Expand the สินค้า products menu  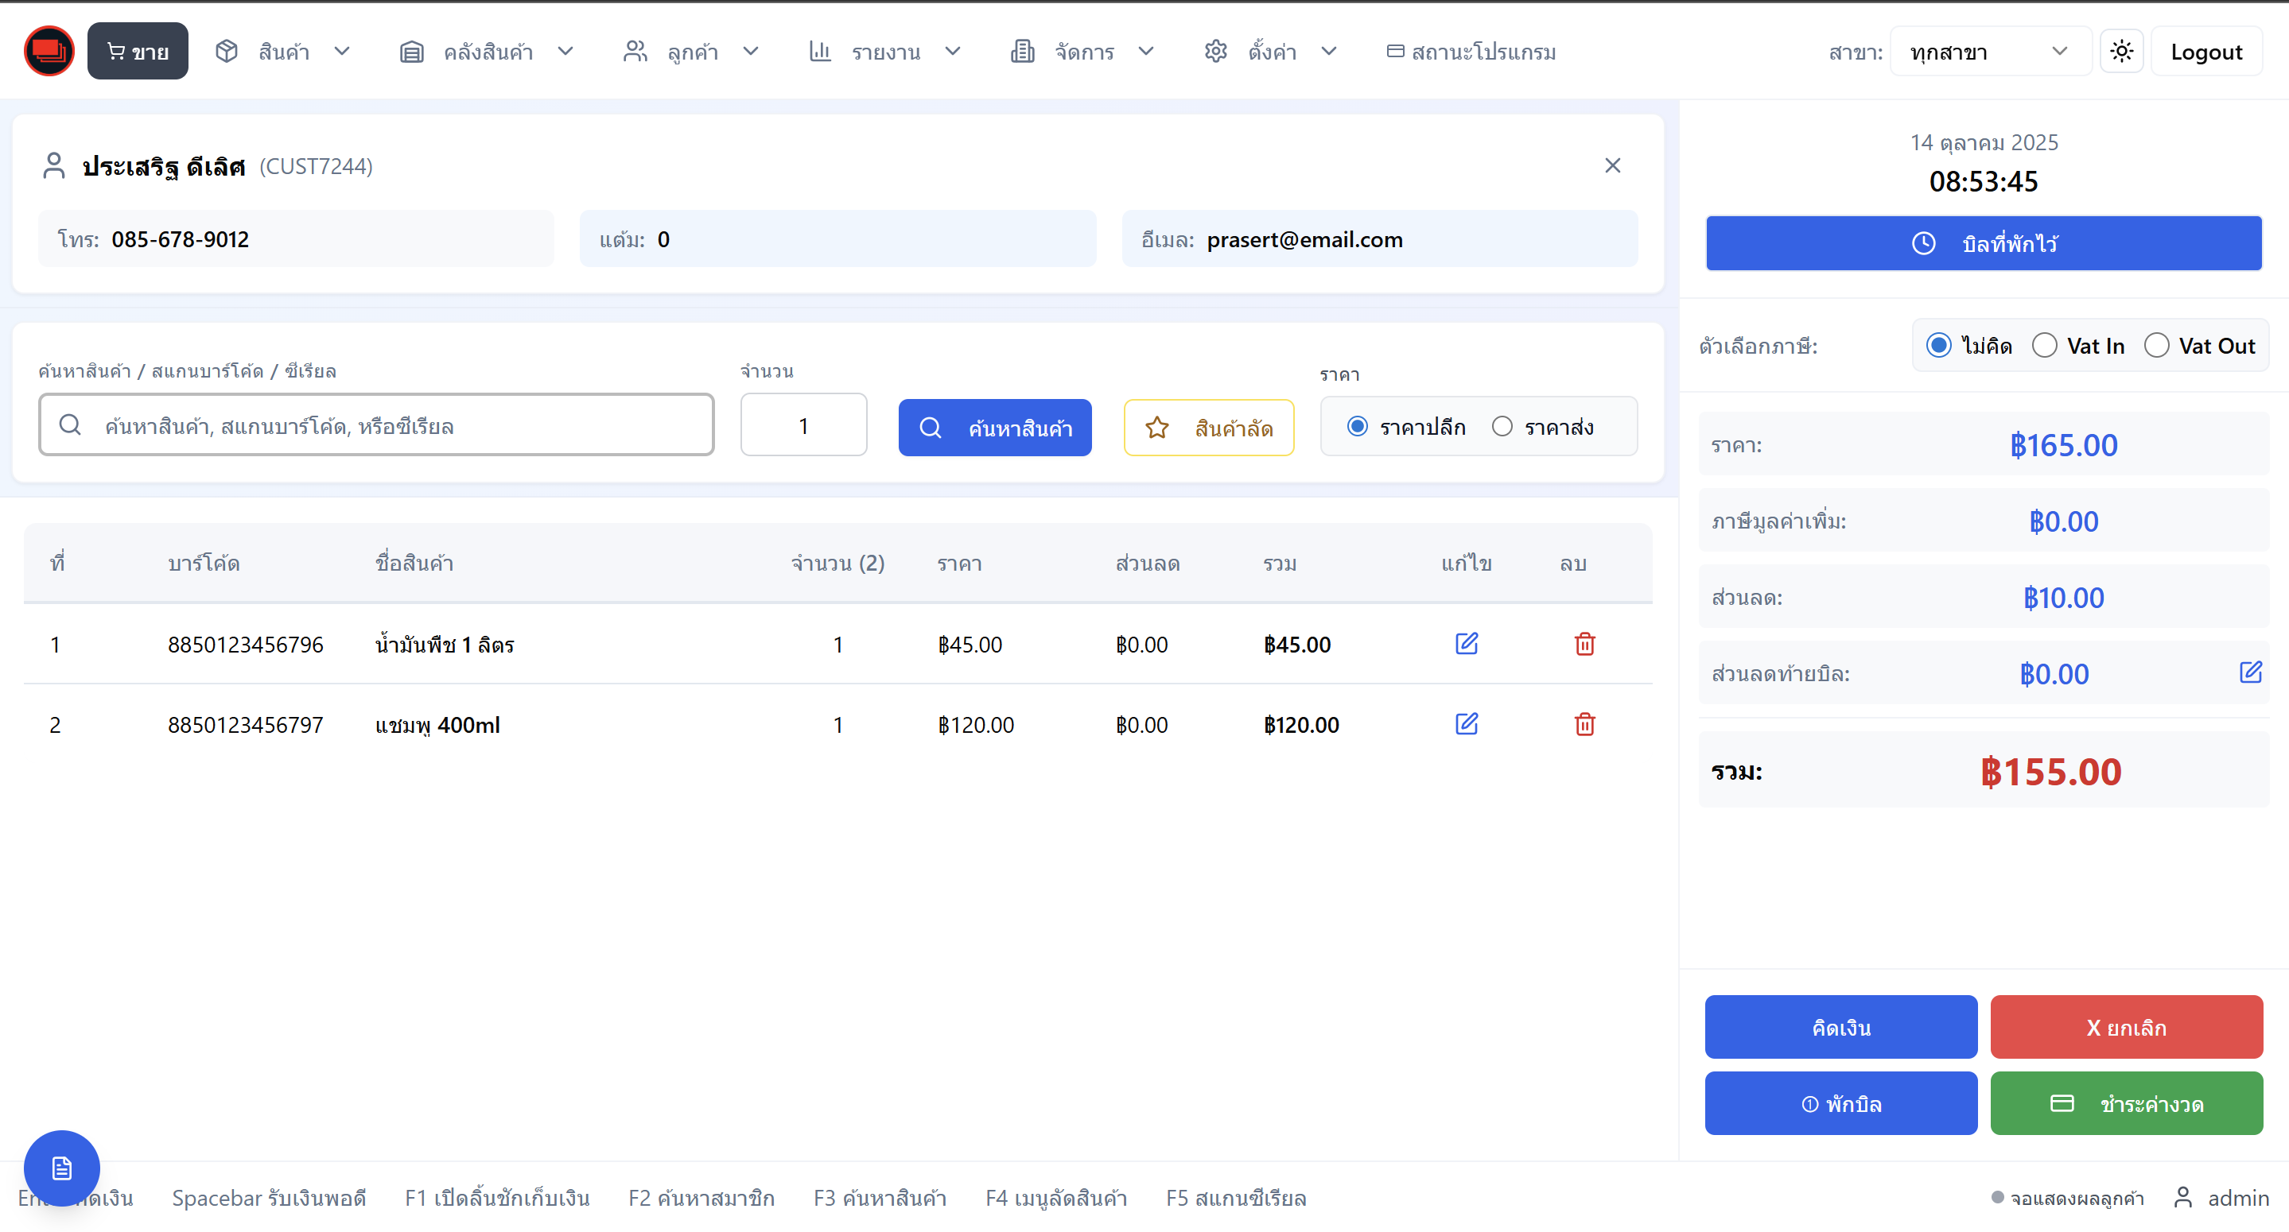tap(283, 52)
